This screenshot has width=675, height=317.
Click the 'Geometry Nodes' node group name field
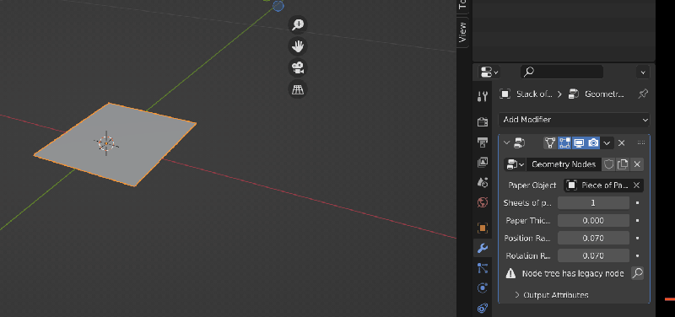[564, 164]
